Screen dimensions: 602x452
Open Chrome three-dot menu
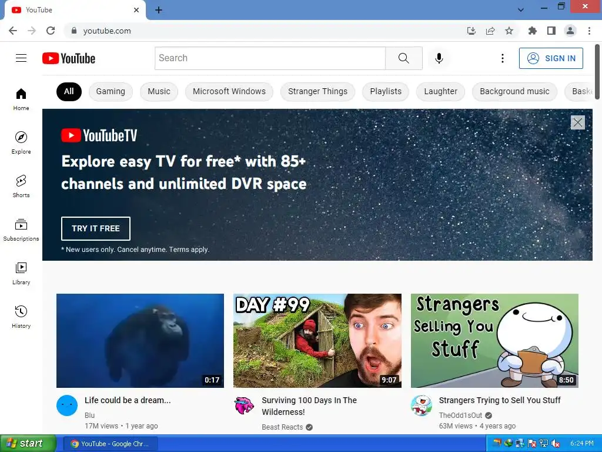589,31
